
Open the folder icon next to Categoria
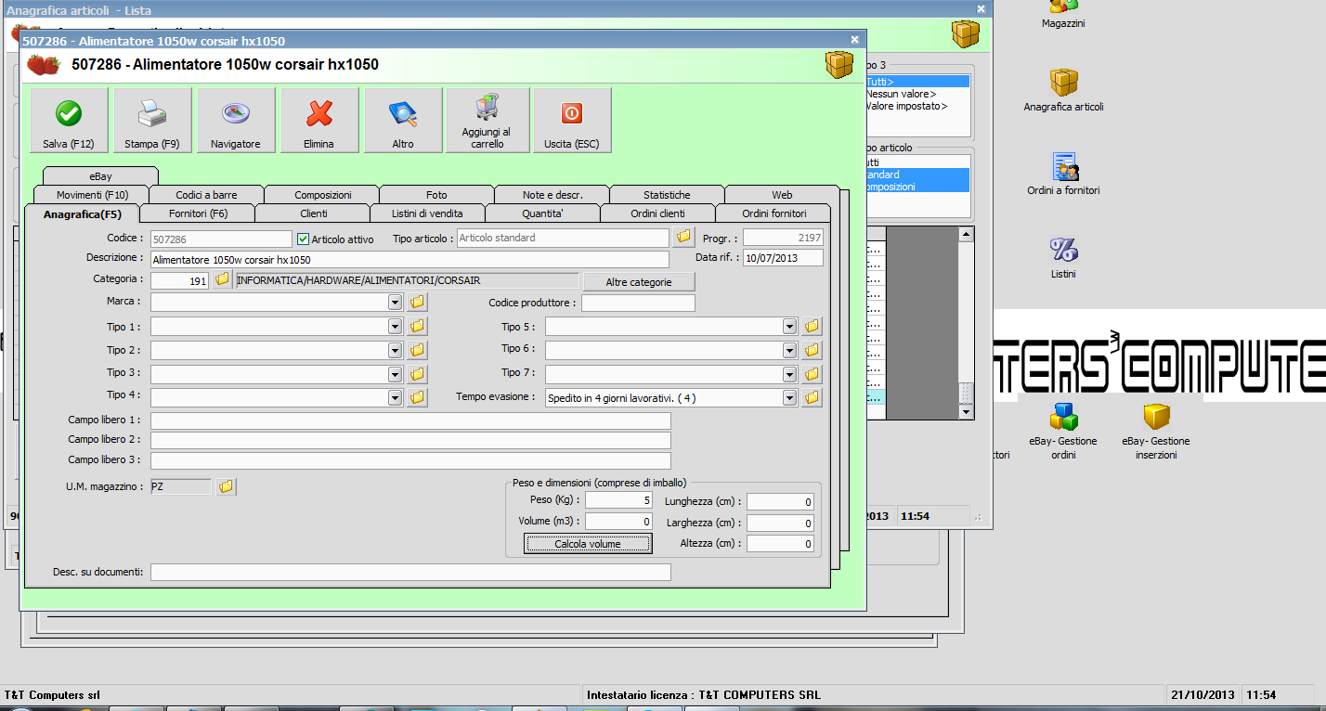coord(222,280)
